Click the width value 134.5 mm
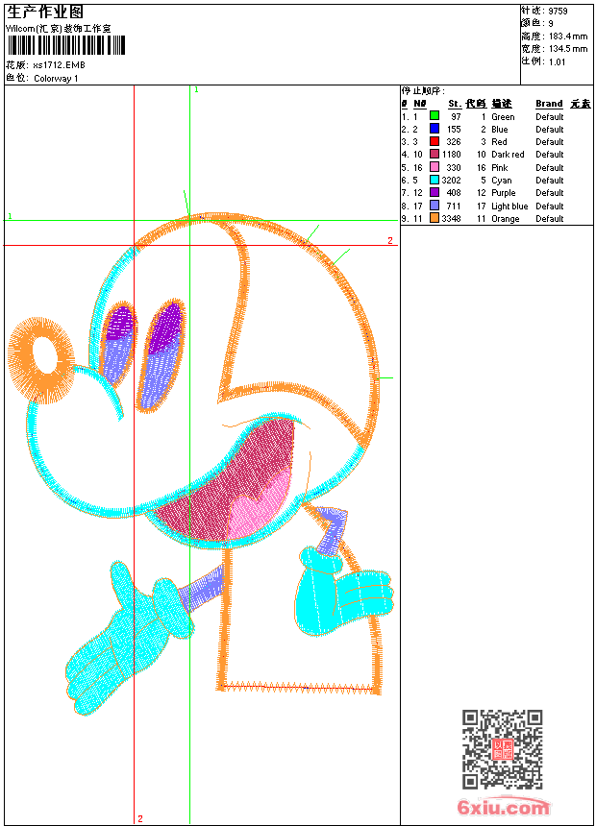The width and height of the screenshot is (596, 826). click(568, 49)
